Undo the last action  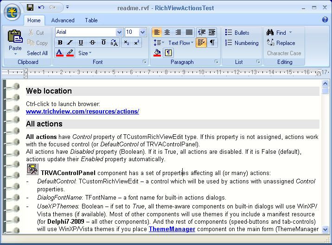[x=41, y=7]
